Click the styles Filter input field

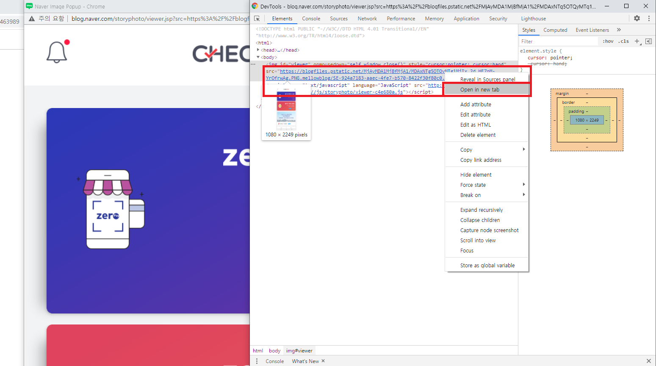pos(559,41)
